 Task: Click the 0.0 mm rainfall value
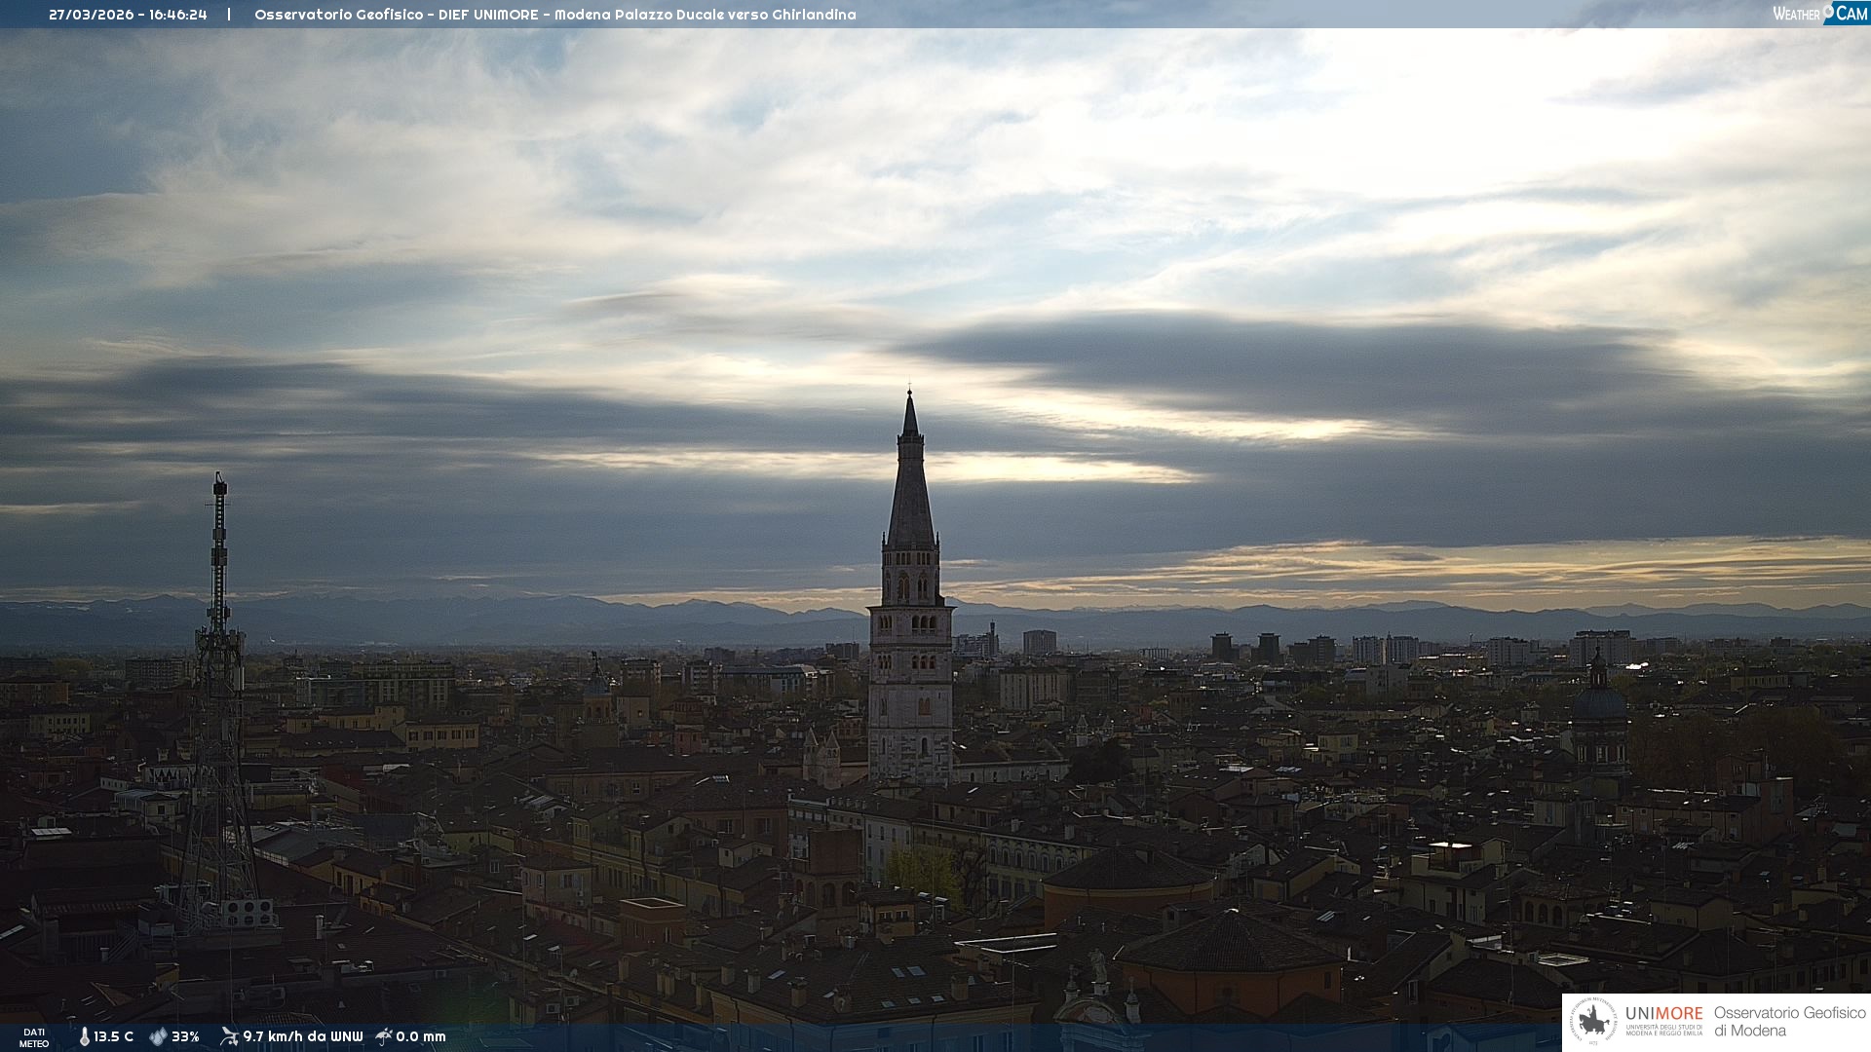(x=420, y=1036)
